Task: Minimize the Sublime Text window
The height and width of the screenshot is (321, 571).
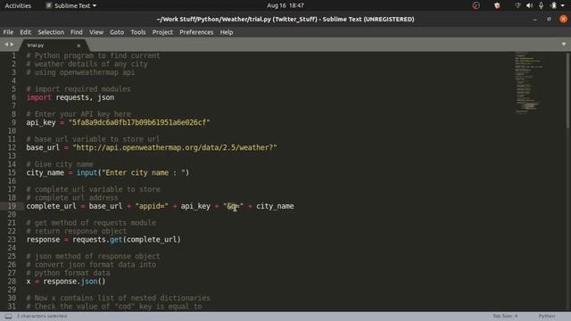Action: coord(534,20)
